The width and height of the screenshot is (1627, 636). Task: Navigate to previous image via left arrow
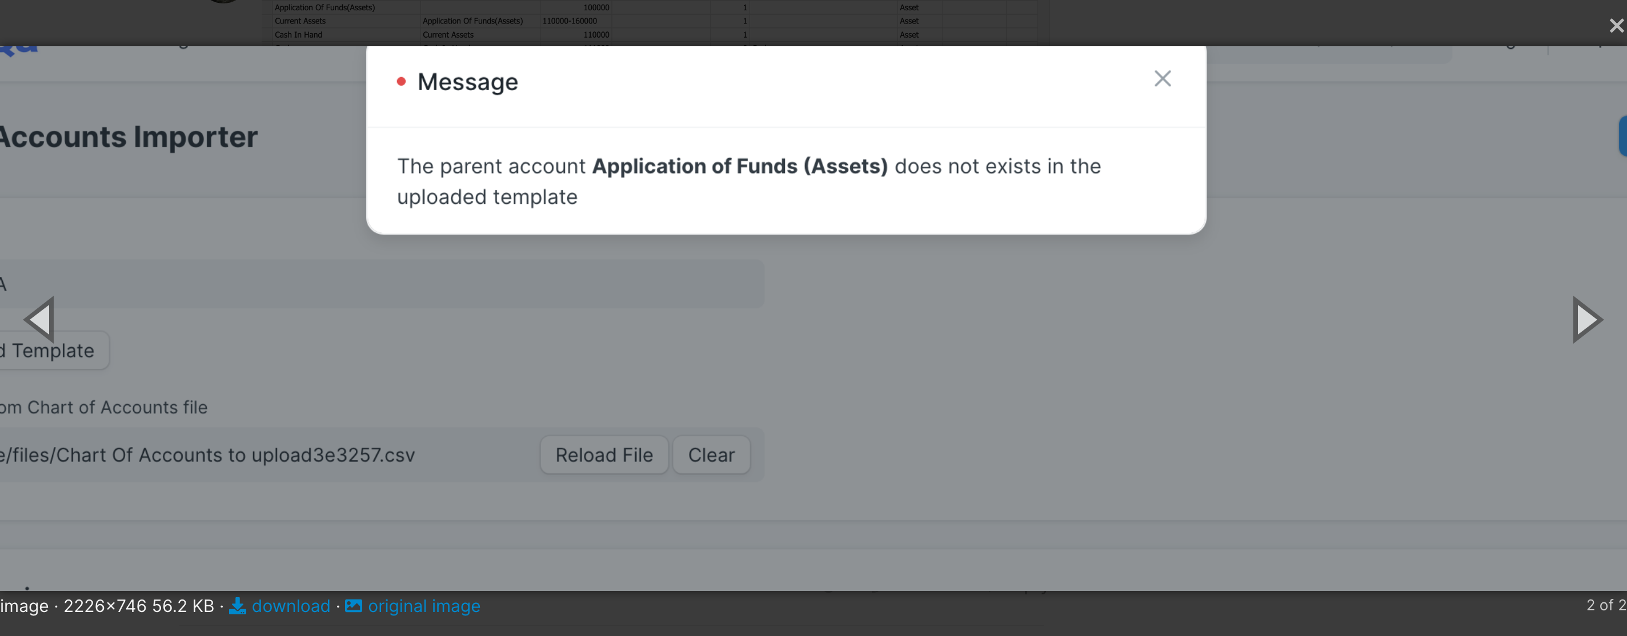[x=38, y=319]
